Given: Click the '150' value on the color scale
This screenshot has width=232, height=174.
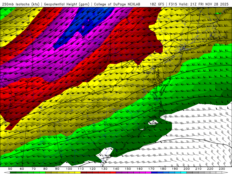Looking at the screenshot, I should (128, 169).
